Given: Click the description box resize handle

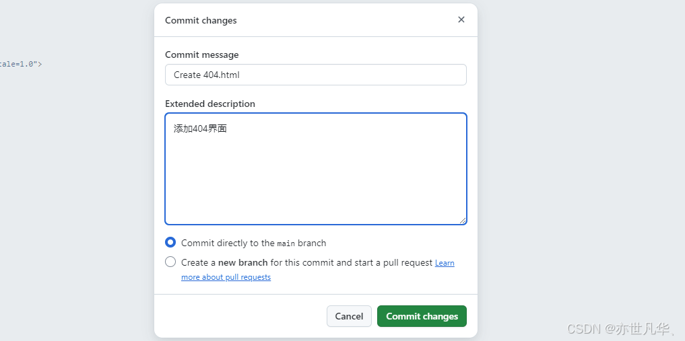Looking at the screenshot, I should tap(463, 221).
